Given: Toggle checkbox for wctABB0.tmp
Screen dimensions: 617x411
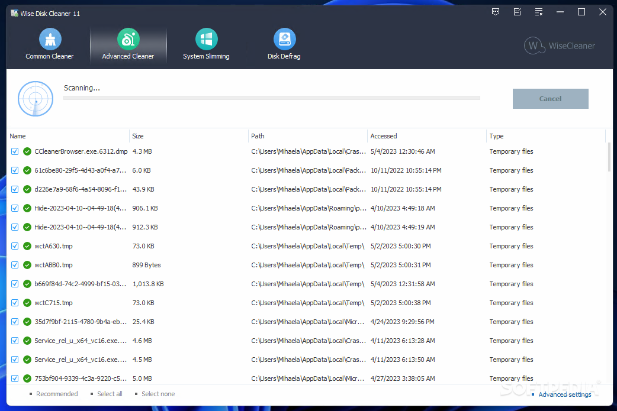Looking at the screenshot, I should (x=15, y=265).
